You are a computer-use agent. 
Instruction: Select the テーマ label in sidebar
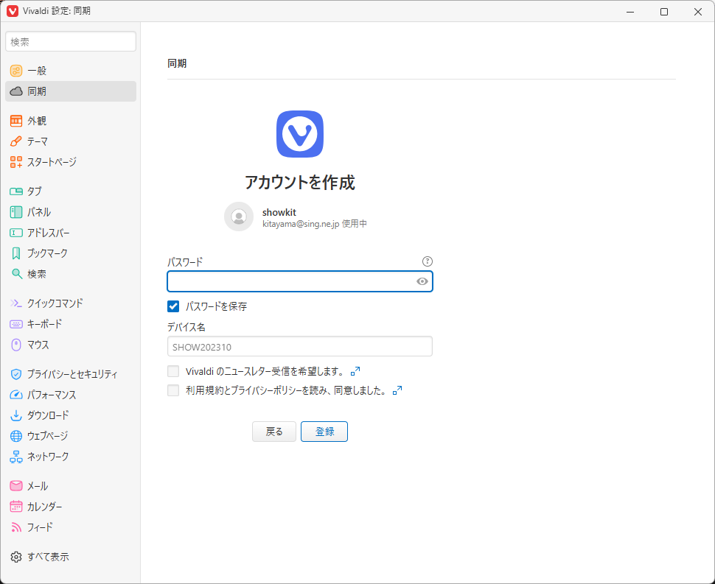pos(38,141)
